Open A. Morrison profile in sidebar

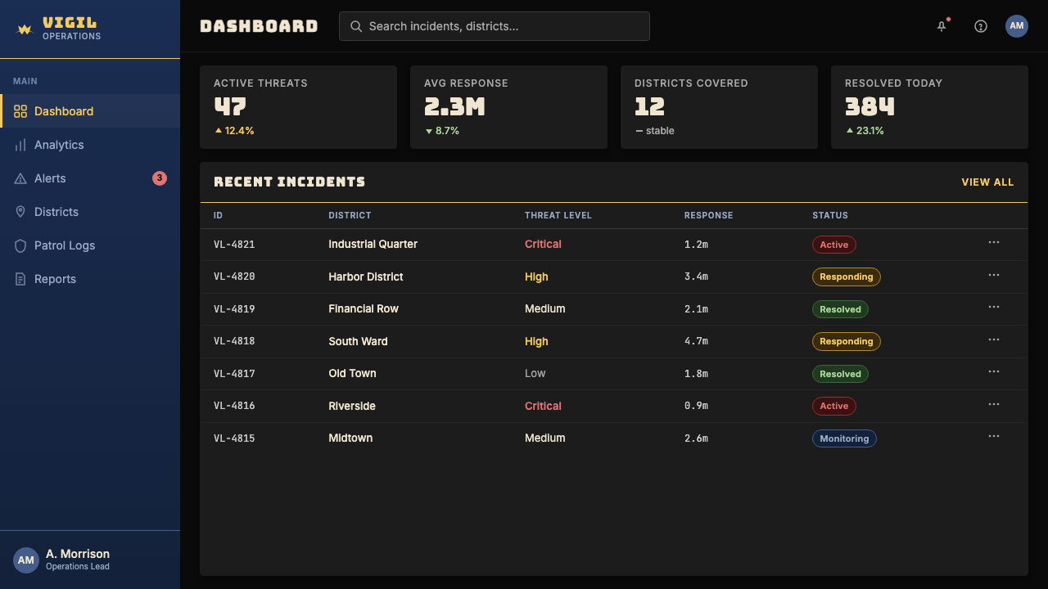[x=90, y=560]
